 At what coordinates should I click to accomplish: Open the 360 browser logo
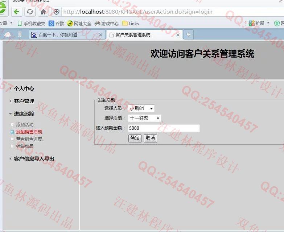click(3, 8)
